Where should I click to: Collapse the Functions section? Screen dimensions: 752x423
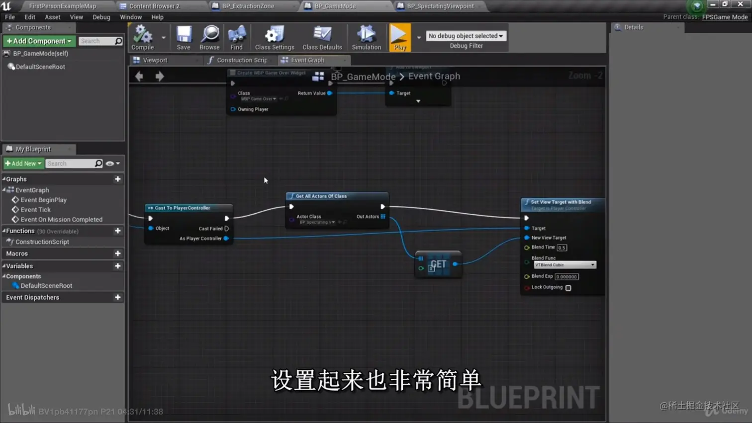pyautogui.click(x=4, y=231)
